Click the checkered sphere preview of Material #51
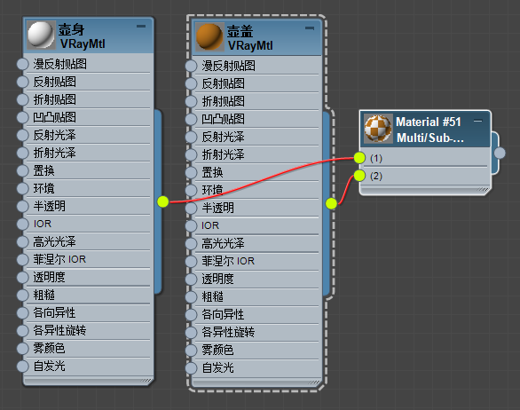 pyautogui.click(x=378, y=129)
